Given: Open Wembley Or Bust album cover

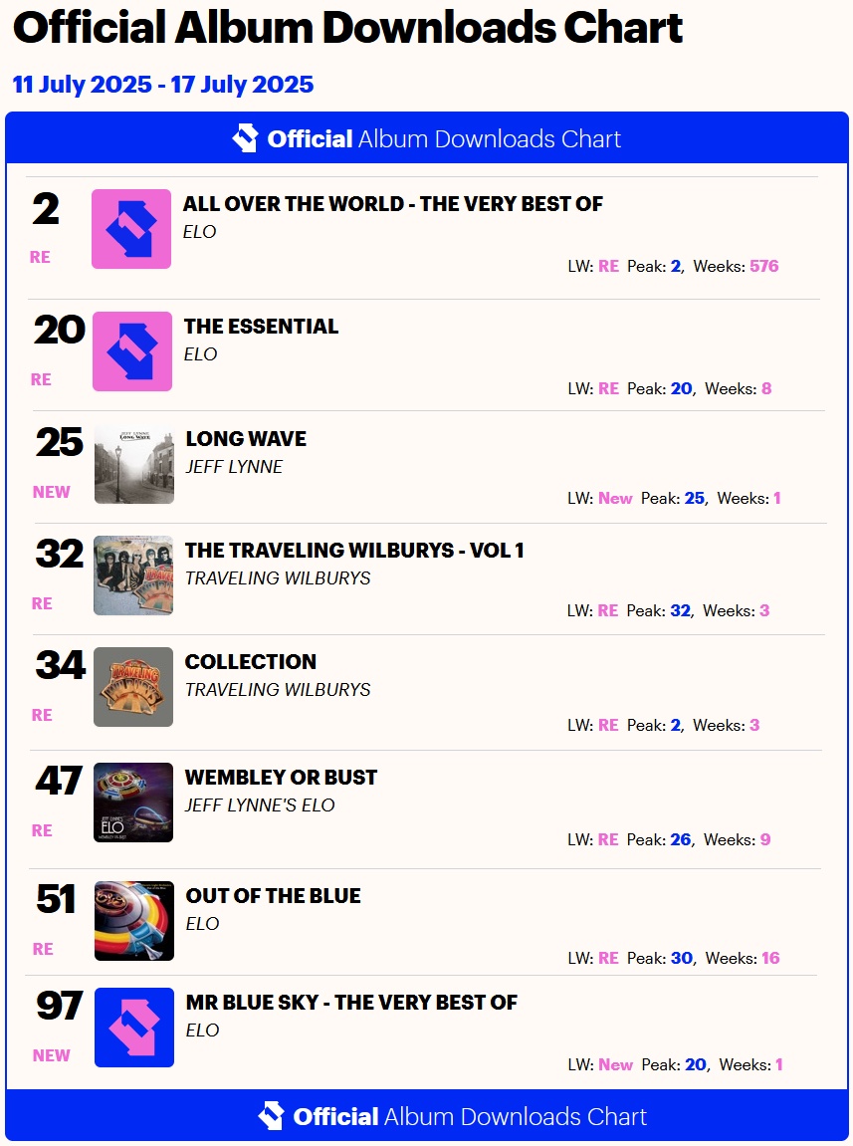Looking at the screenshot, I should point(133,802).
